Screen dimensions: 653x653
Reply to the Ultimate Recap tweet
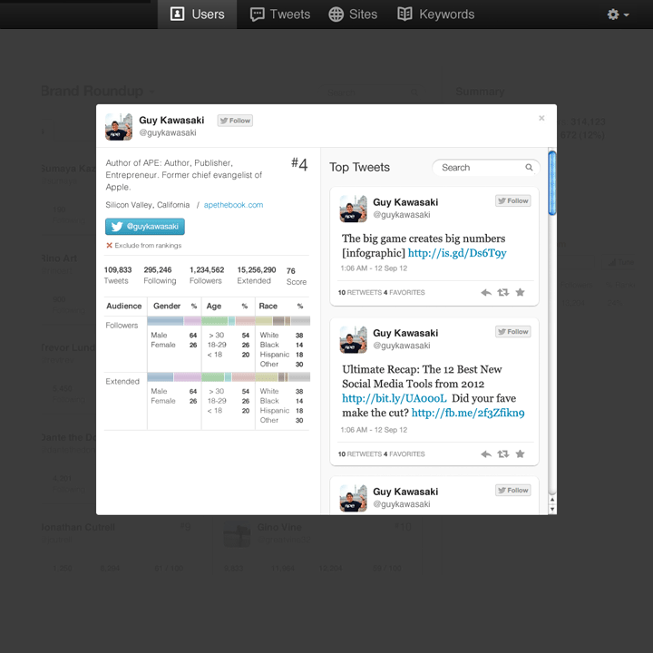(486, 453)
